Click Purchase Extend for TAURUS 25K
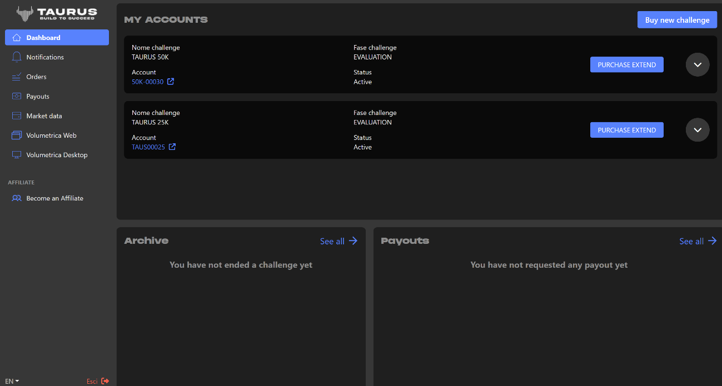This screenshot has height=386, width=722. [x=626, y=130]
